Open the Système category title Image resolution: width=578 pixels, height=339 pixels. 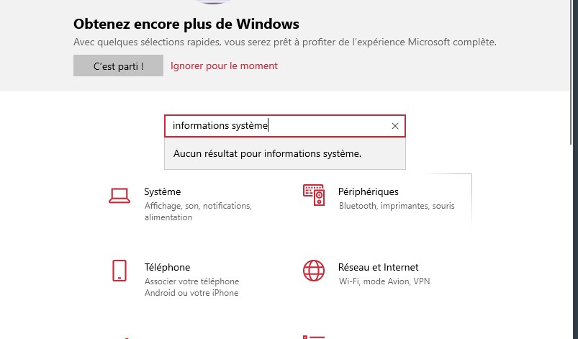click(162, 191)
